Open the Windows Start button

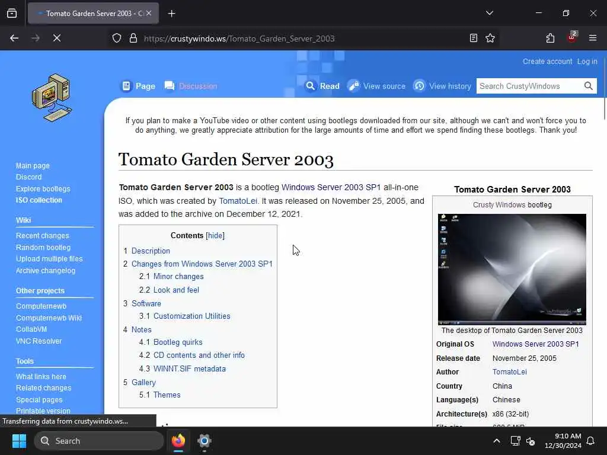pyautogui.click(x=19, y=441)
